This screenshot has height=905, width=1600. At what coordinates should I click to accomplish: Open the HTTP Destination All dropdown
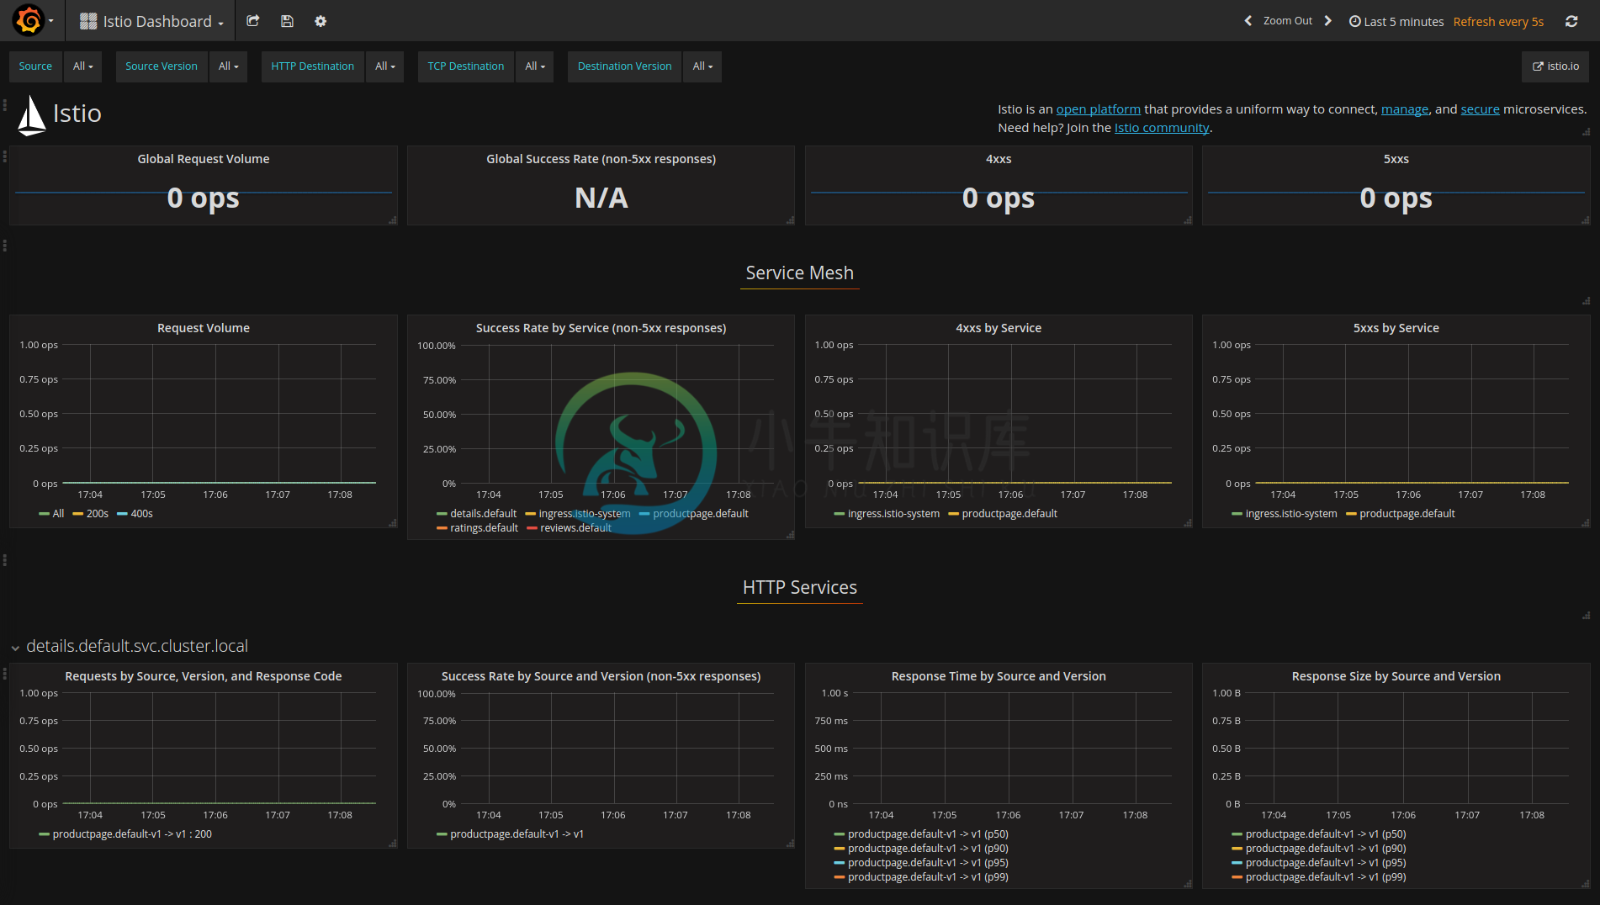tap(385, 66)
